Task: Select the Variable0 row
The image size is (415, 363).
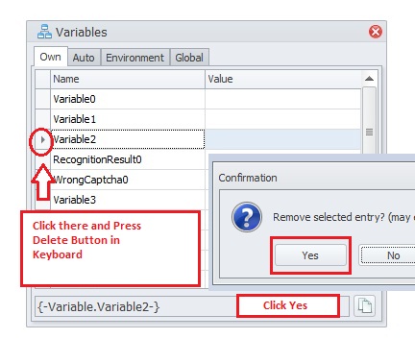Action: coord(198,99)
